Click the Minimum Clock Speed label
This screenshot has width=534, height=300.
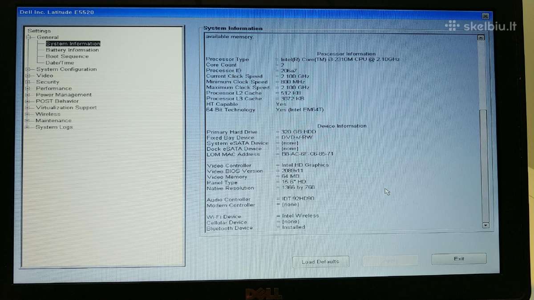(237, 82)
